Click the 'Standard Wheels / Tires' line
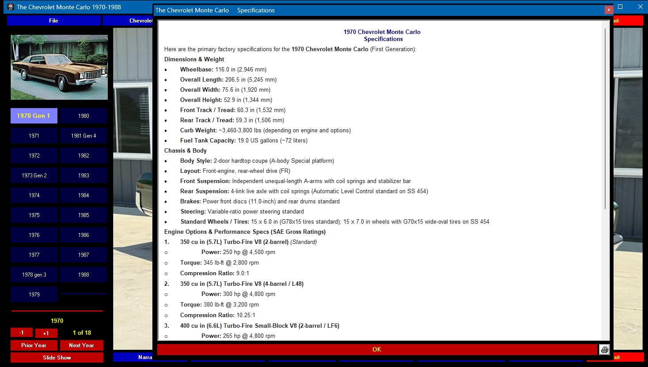The height and width of the screenshot is (367, 648). [335, 221]
